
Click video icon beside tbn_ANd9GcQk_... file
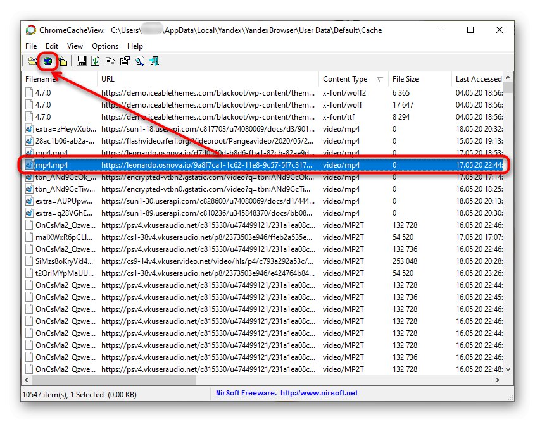pos(29,177)
